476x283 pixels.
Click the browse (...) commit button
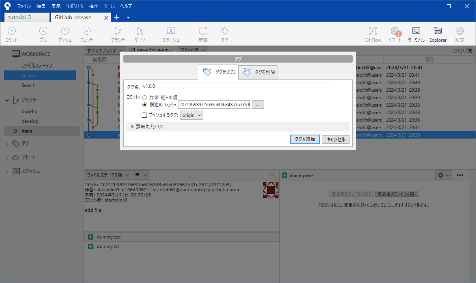point(258,104)
